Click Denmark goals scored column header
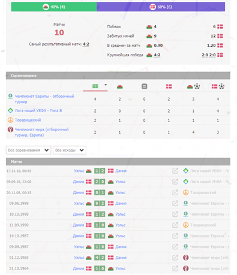Screen dimensions: 237x275 (x=218, y=86)
